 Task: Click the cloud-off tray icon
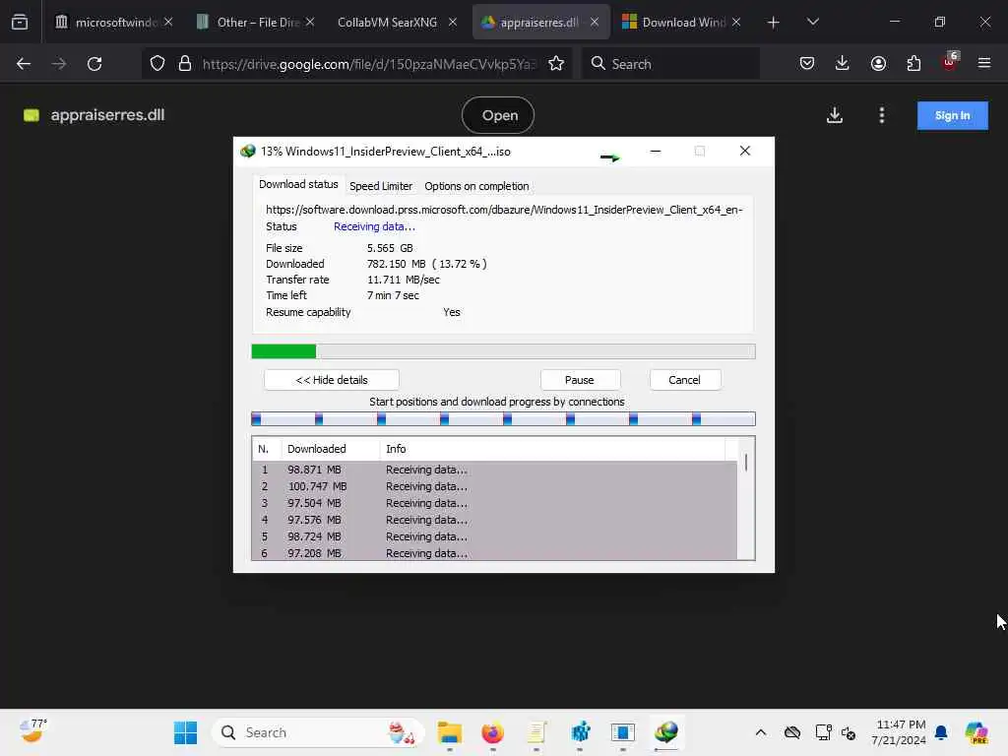coord(792,732)
